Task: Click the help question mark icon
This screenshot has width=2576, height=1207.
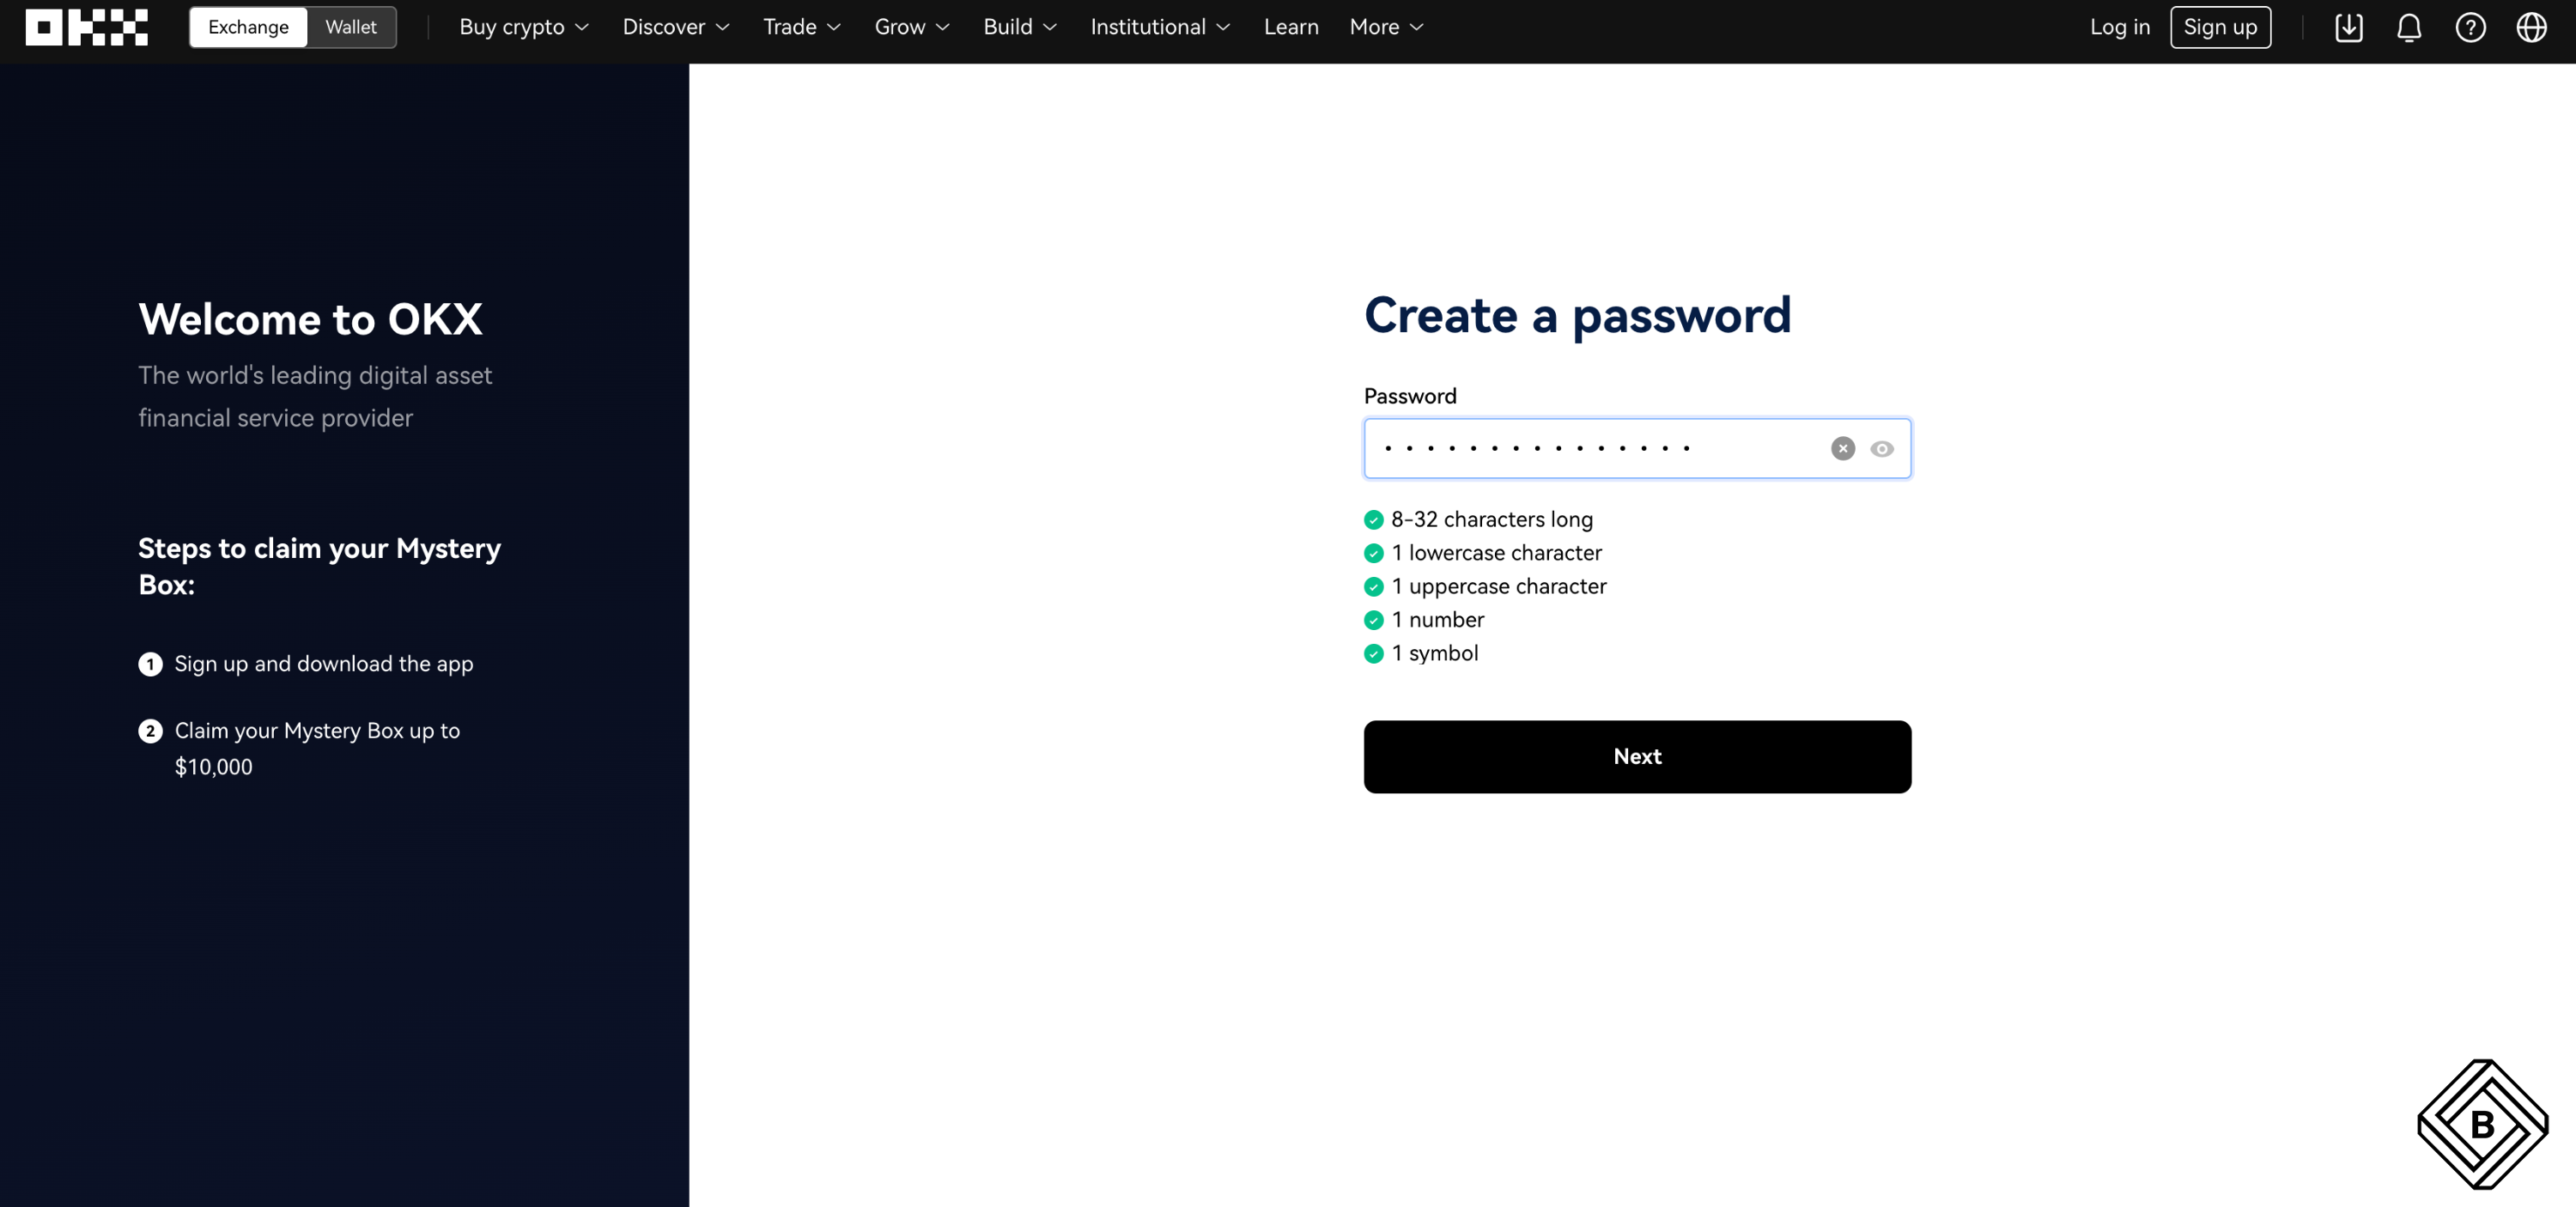Action: pos(2470,27)
